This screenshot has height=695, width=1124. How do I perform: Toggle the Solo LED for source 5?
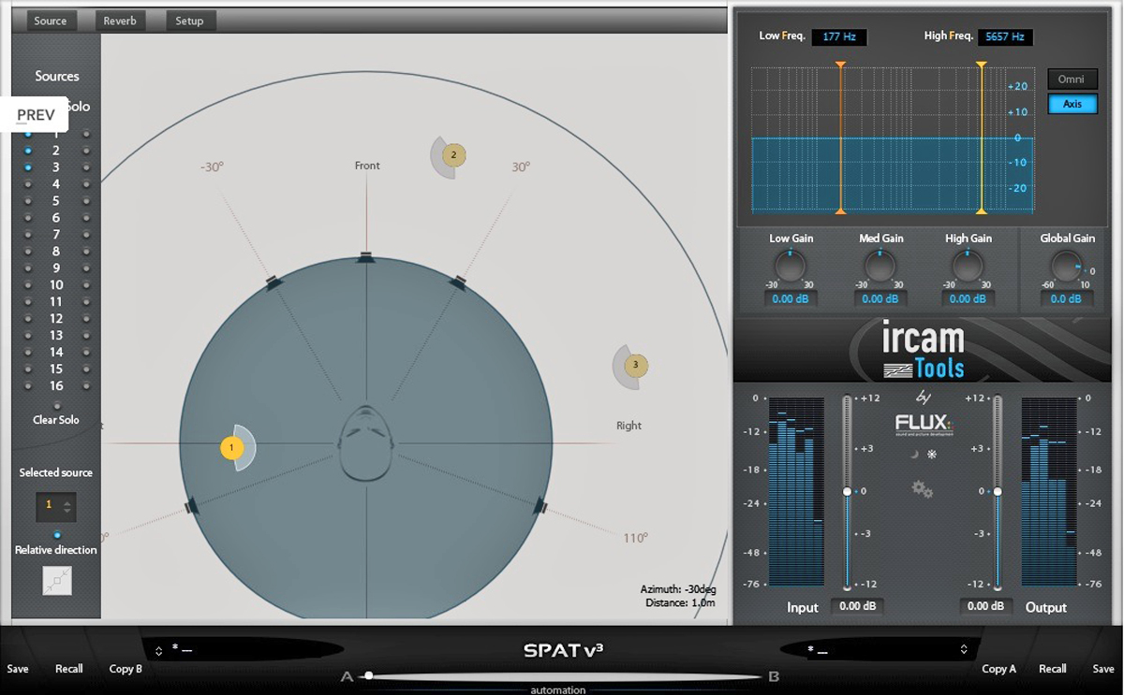86,201
